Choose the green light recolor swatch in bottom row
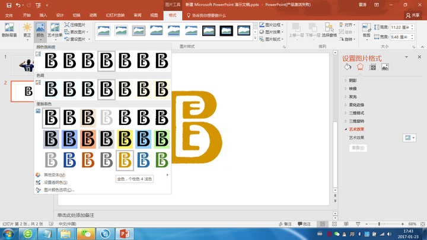This screenshot has width=427, height=240. pyautogui.click(x=162, y=160)
